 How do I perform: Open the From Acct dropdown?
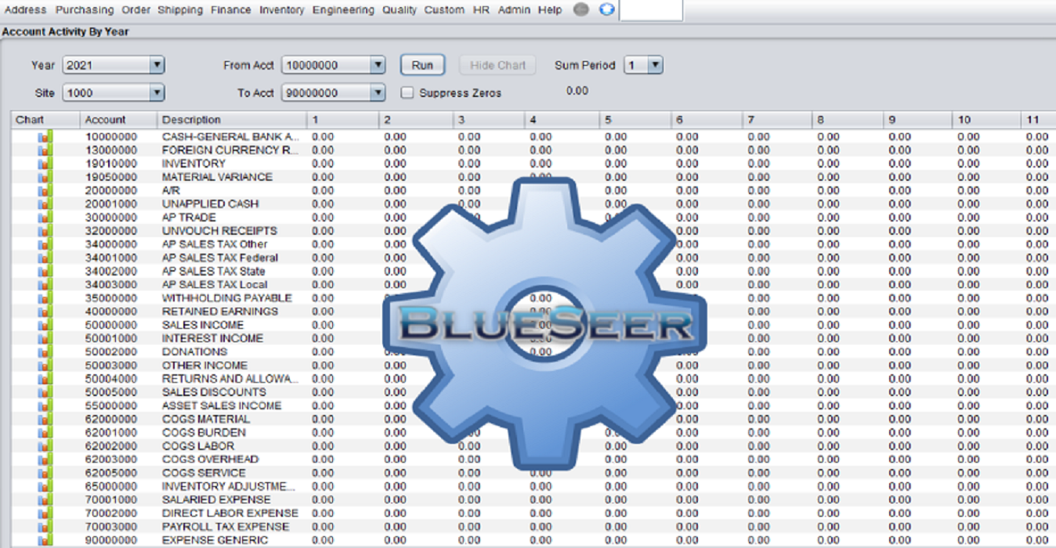[x=378, y=66]
